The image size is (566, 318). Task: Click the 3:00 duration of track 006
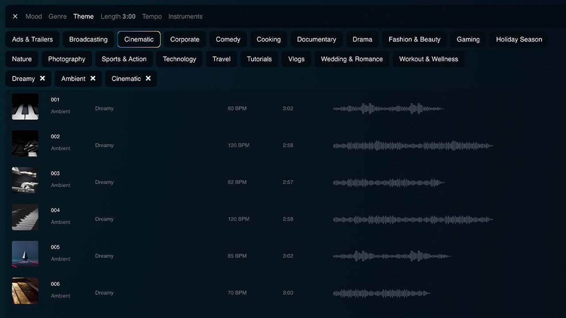288,293
